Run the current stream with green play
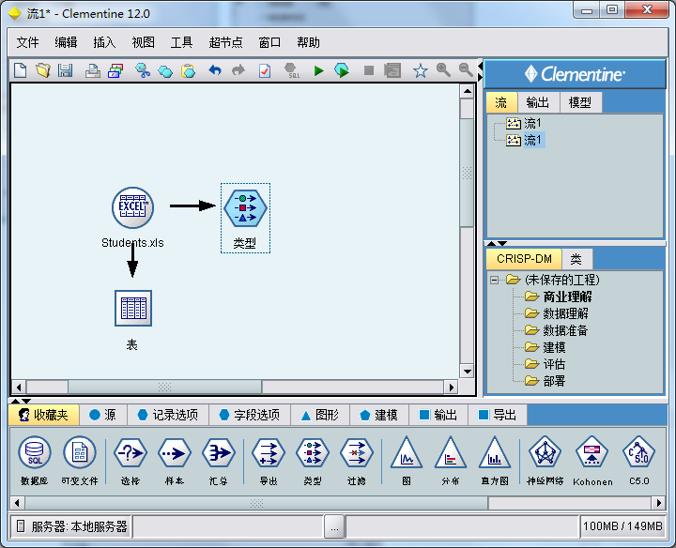The image size is (676, 548). coord(318,70)
